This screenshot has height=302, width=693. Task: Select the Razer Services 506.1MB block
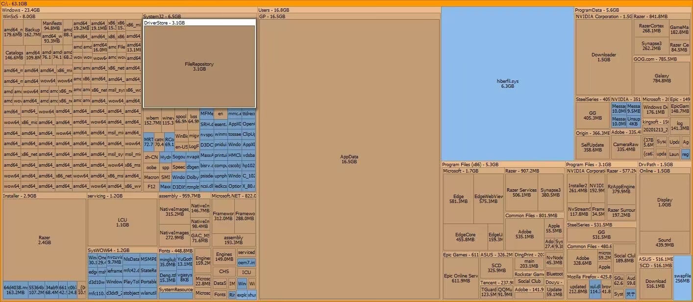pos(521,193)
